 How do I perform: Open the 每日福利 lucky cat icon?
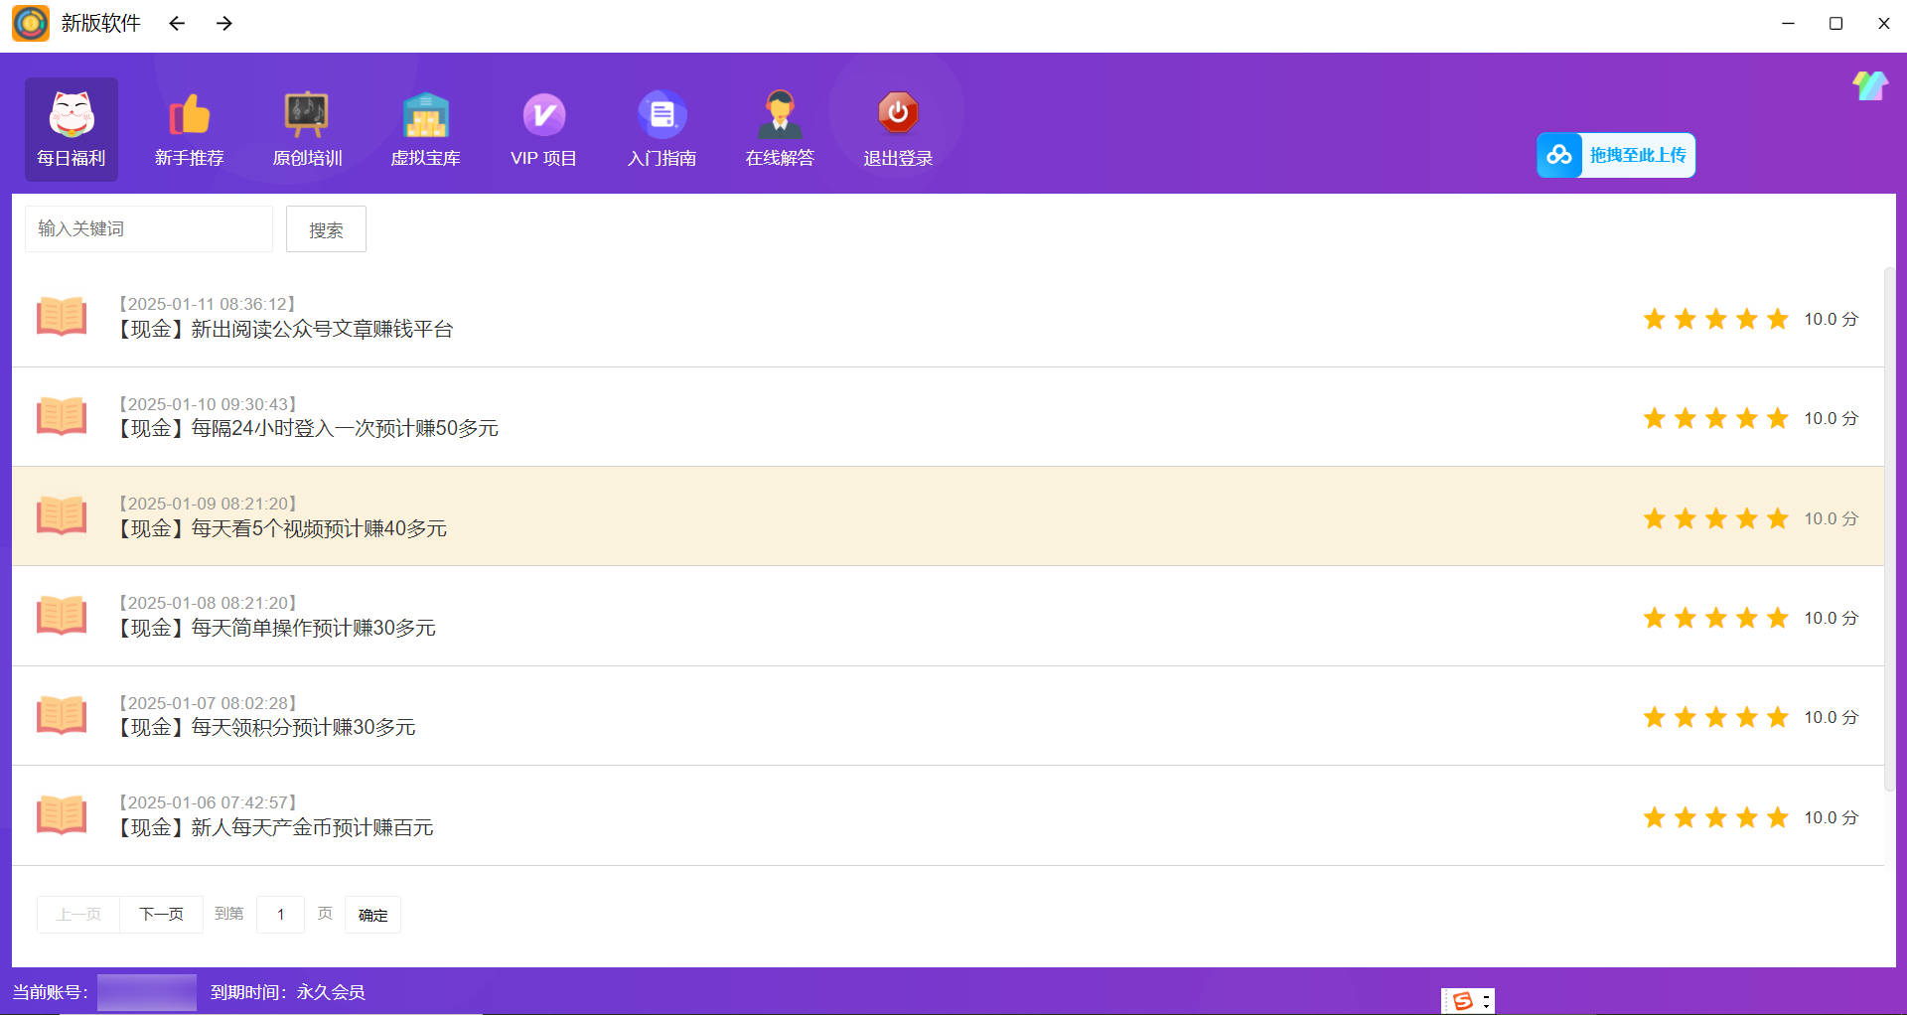[72, 115]
